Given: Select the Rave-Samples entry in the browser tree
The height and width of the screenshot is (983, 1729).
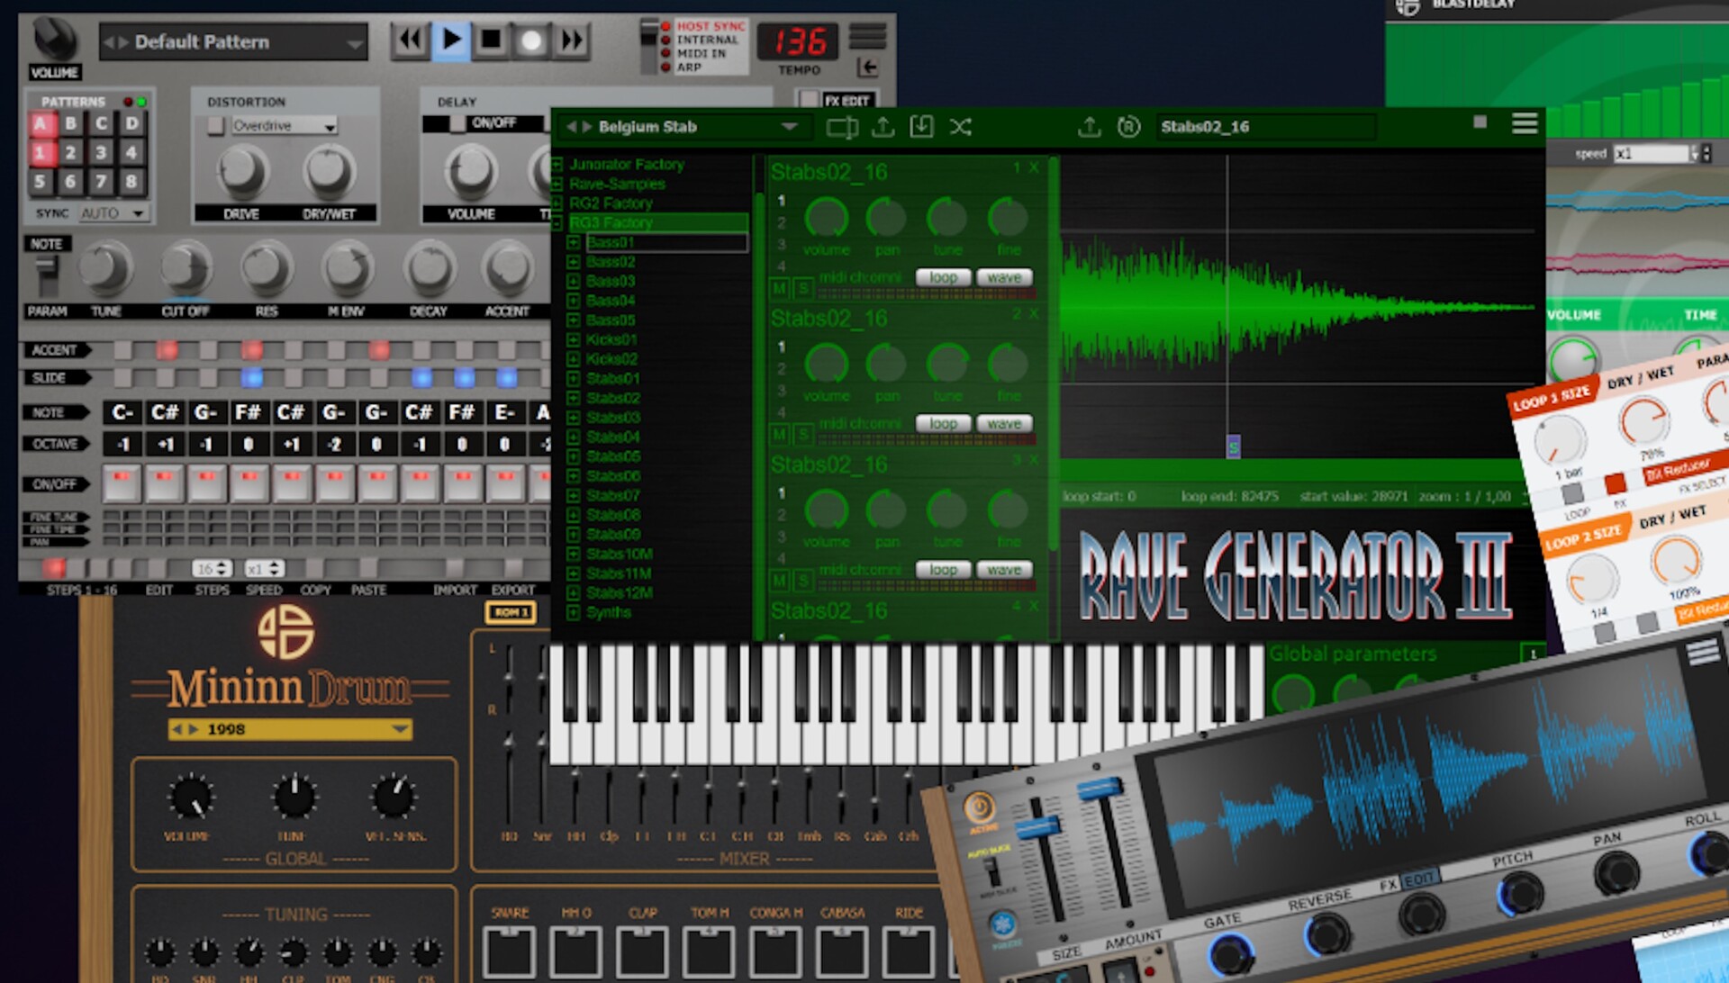Looking at the screenshot, I should tap(620, 184).
